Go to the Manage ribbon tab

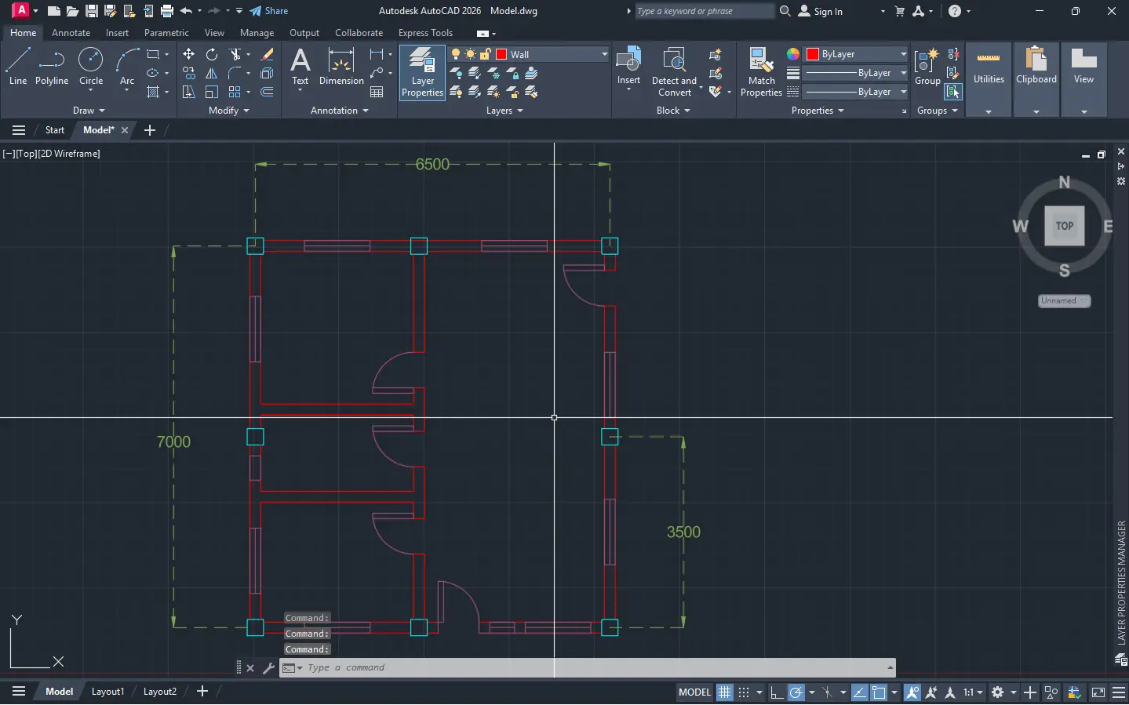[257, 33]
